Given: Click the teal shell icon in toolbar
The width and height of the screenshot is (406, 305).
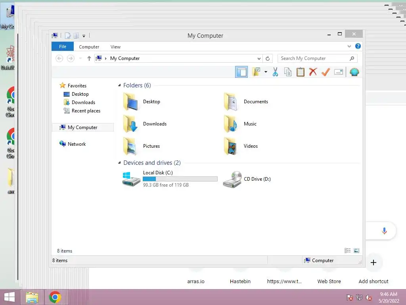Looking at the screenshot, I should [354, 72].
